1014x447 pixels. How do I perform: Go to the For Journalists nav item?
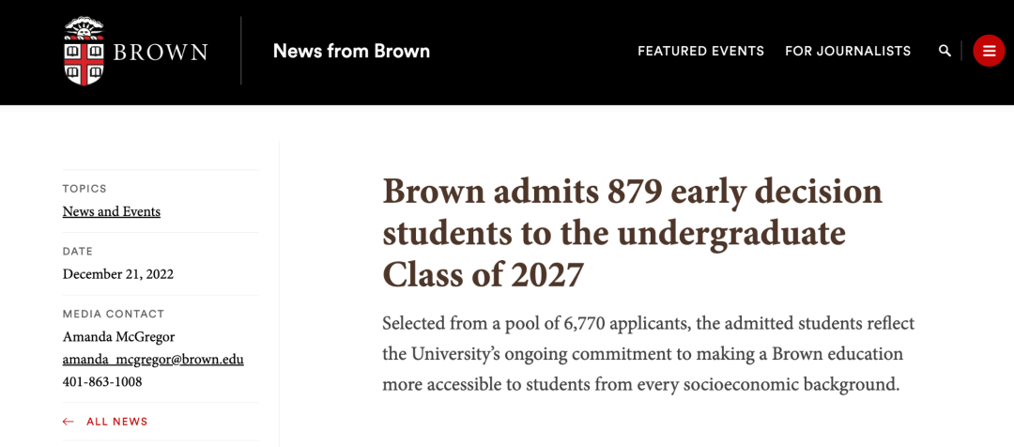click(848, 51)
